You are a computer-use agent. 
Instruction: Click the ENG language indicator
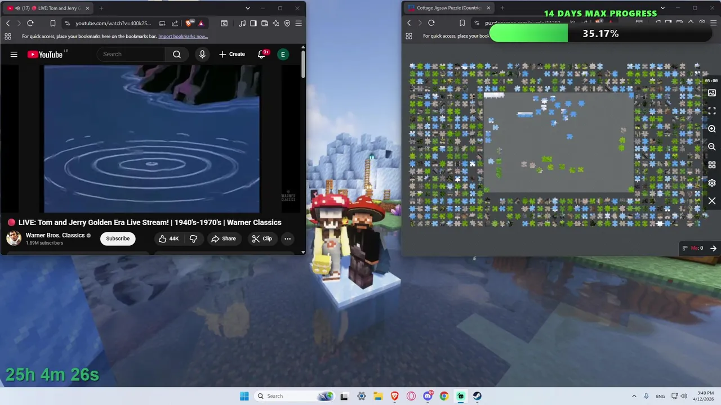pyautogui.click(x=660, y=396)
